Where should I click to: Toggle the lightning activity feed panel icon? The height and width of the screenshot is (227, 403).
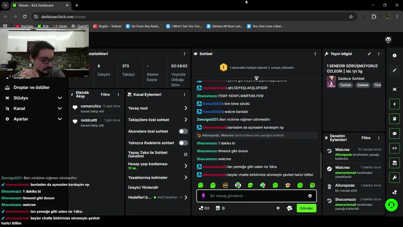pos(394,104)
